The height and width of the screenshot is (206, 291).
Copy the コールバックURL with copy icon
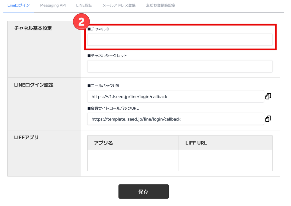coord(268,96)
